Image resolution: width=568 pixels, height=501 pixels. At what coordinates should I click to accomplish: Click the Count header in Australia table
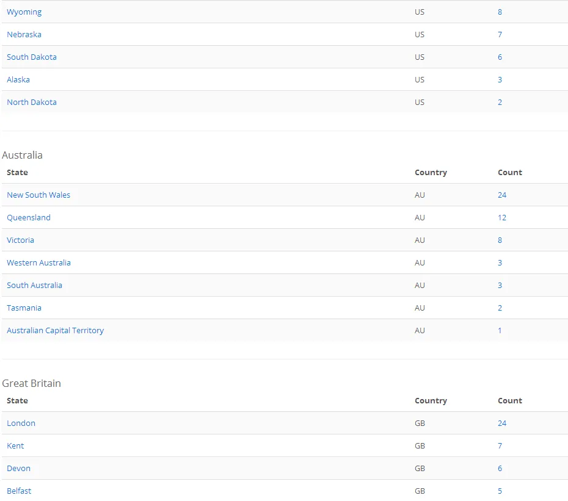click(510, 173)
